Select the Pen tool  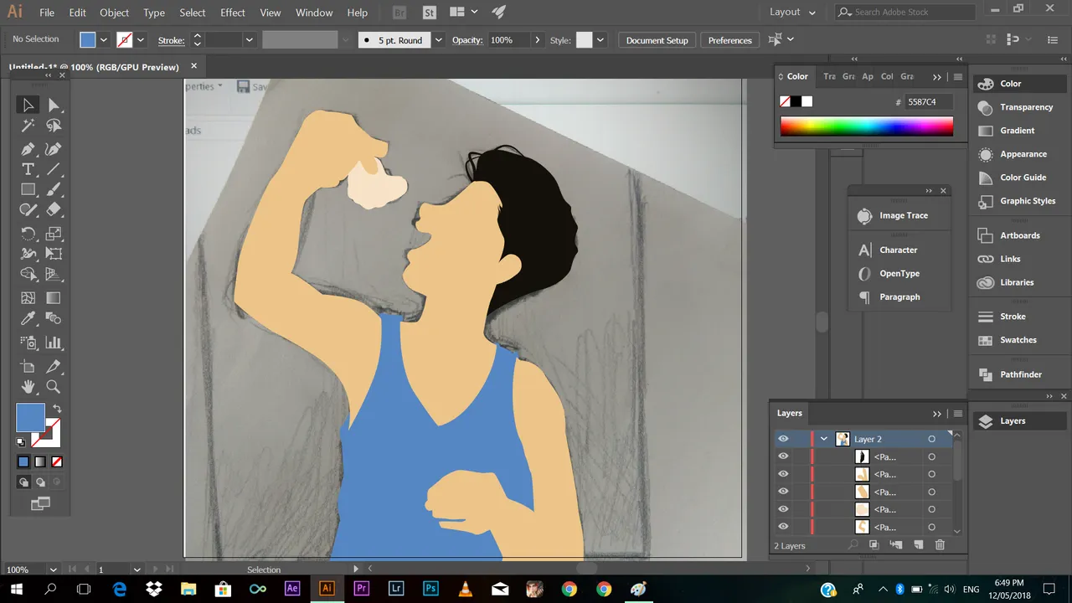(28, 149)
